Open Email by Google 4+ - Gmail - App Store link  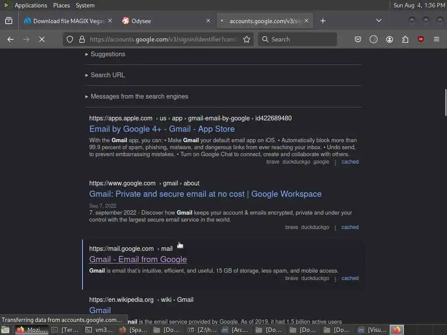tap(162, 129)
